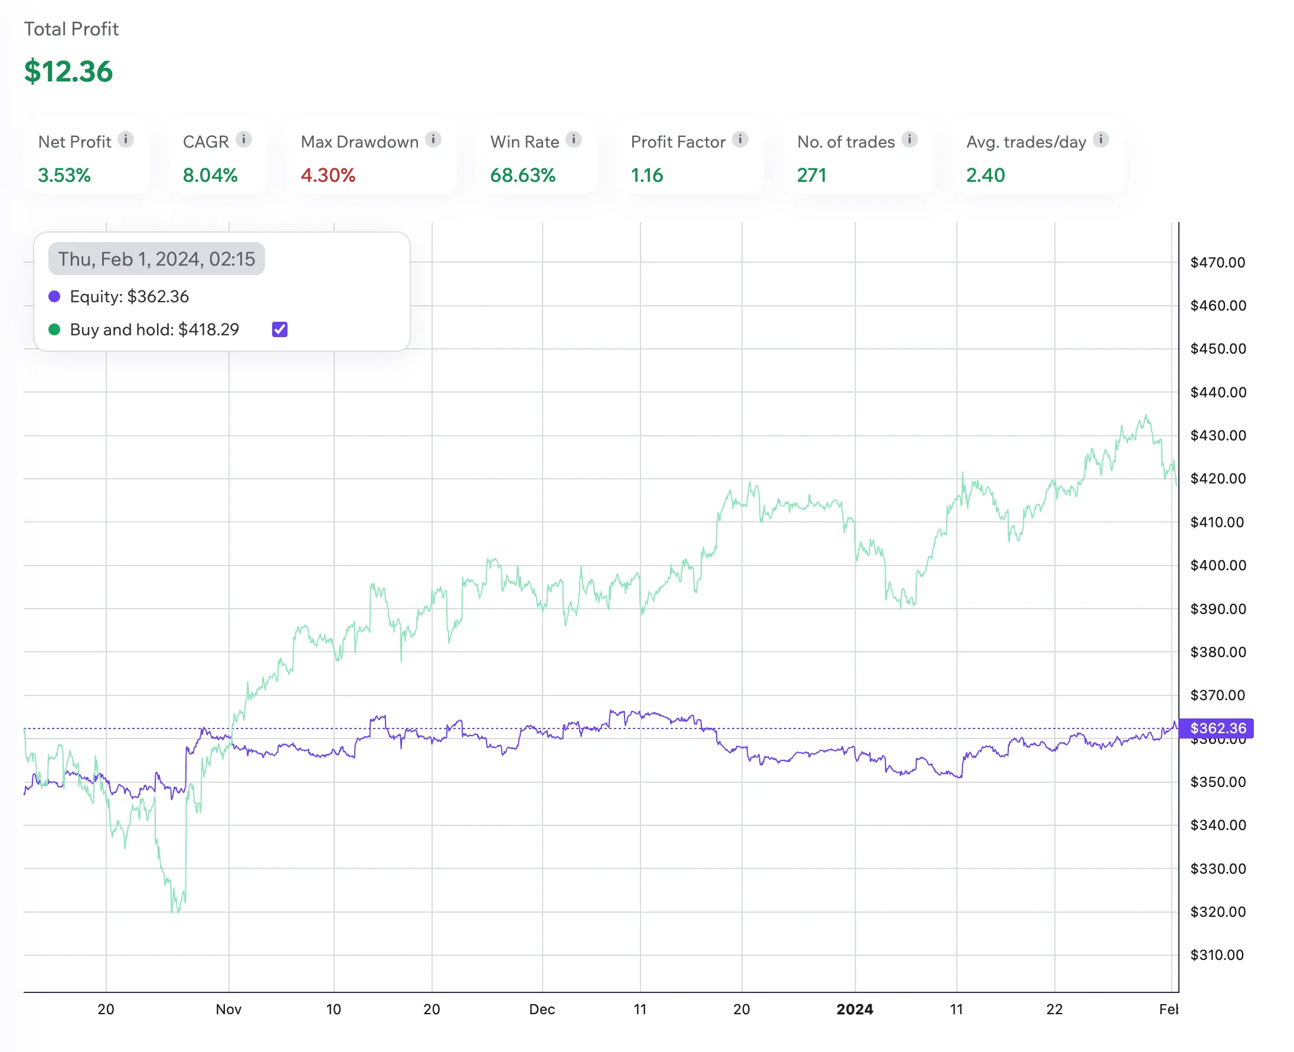
Task: Open the Avg. trades/day info icon
Action: pos(1101,139)
